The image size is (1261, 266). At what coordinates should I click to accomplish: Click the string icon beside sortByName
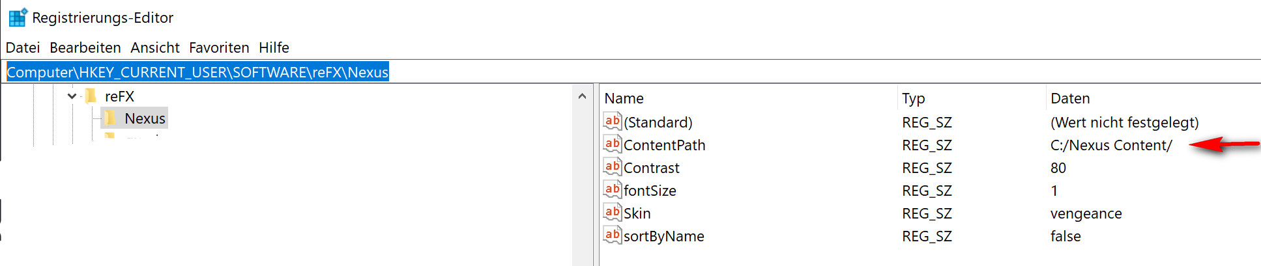point(613,235)
